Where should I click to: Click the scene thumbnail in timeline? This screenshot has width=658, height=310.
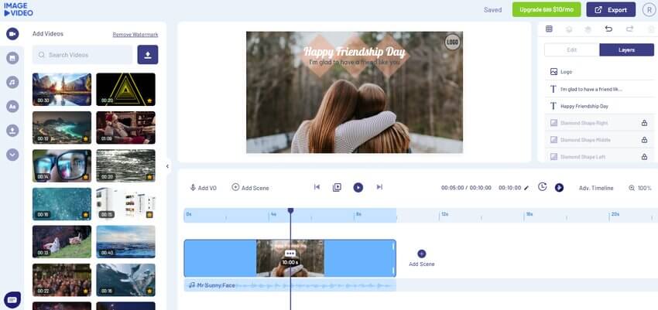pyautogui.click(x=290, y=258)
